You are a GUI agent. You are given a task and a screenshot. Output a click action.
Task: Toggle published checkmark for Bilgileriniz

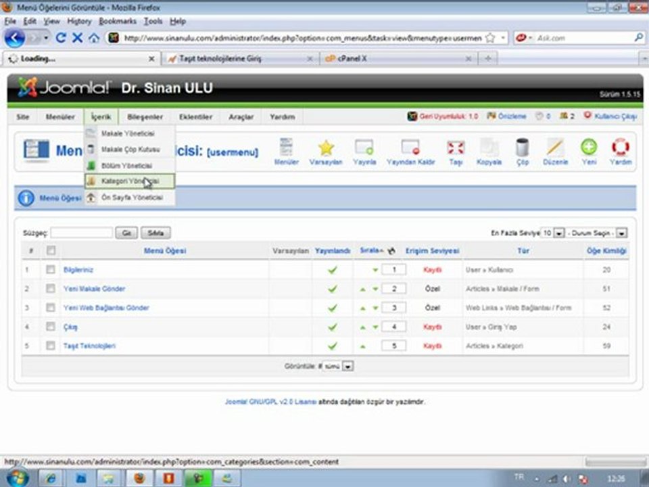tap(333, 270)
